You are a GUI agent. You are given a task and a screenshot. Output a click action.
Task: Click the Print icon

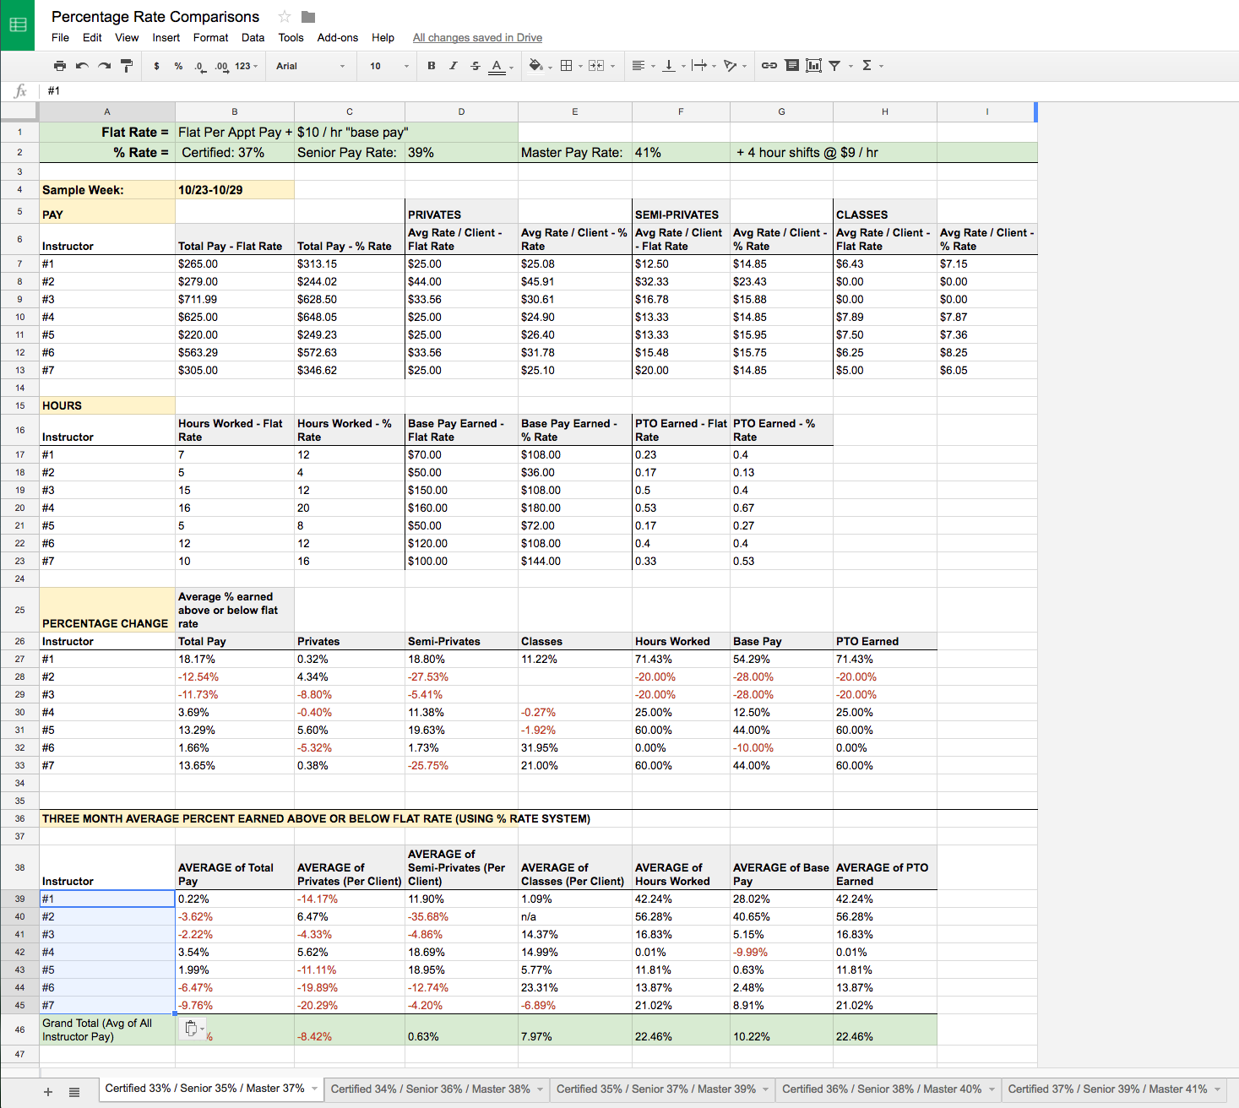pyautogui.click(x=59, y=66)
